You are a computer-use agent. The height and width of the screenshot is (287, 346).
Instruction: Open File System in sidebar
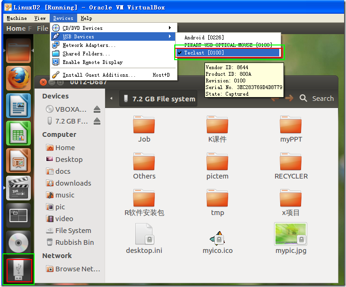tap(69, 231)
